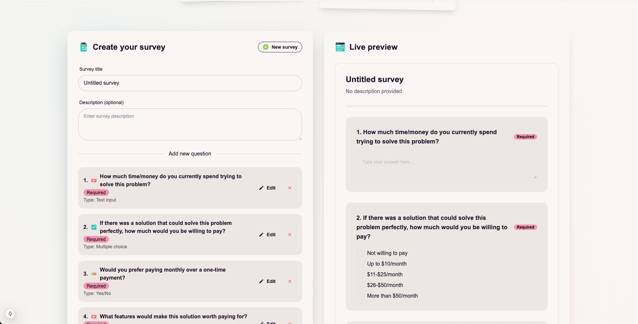Select the "Not willing to pay" option

[x=361, y=253]
